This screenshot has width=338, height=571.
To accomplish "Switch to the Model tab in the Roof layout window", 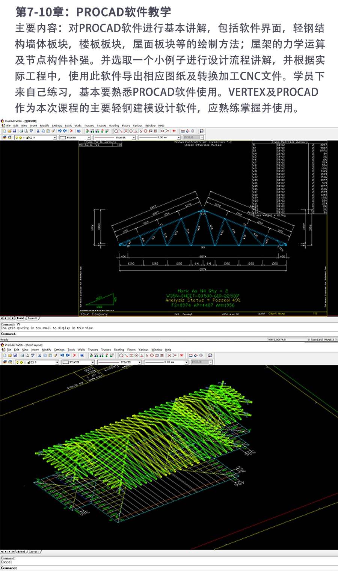I will coord(21,551).
